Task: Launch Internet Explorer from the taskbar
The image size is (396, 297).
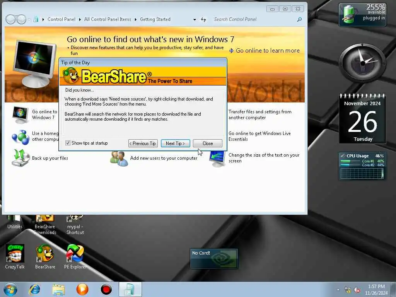Action: (x=34, y=289)
